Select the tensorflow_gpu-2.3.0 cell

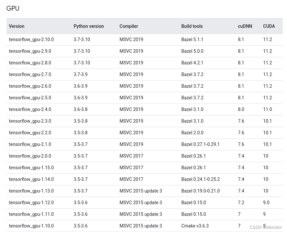(x=30, y=121)
